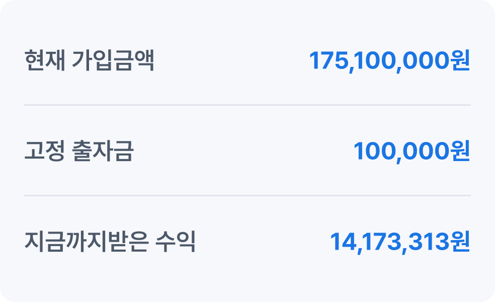The image size is (495, 302).
Task: Click the word 가입금액 in first row
Action: pos(113,60)
